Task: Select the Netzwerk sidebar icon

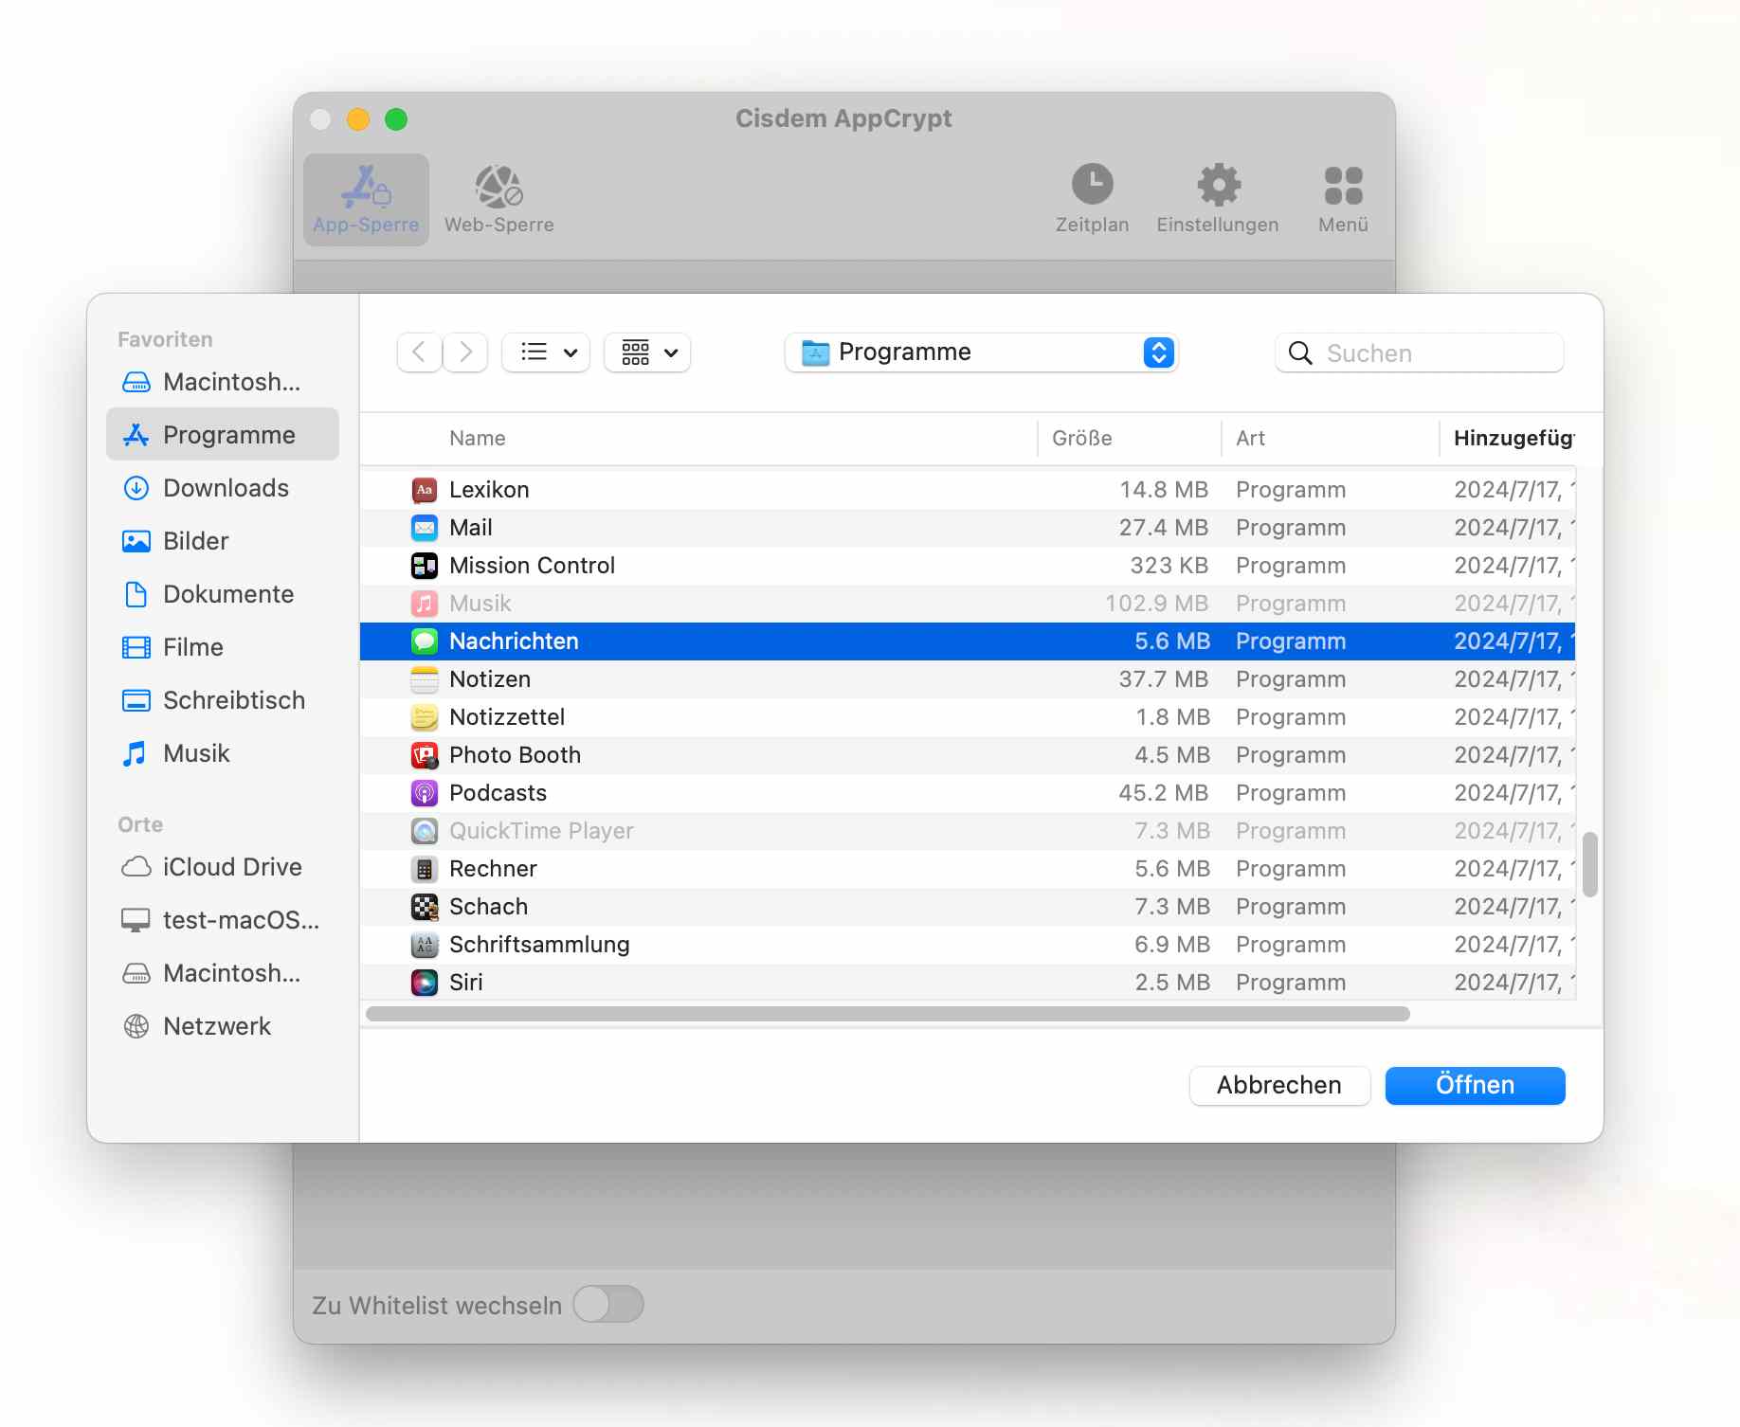Action: tap(215, 1025)
